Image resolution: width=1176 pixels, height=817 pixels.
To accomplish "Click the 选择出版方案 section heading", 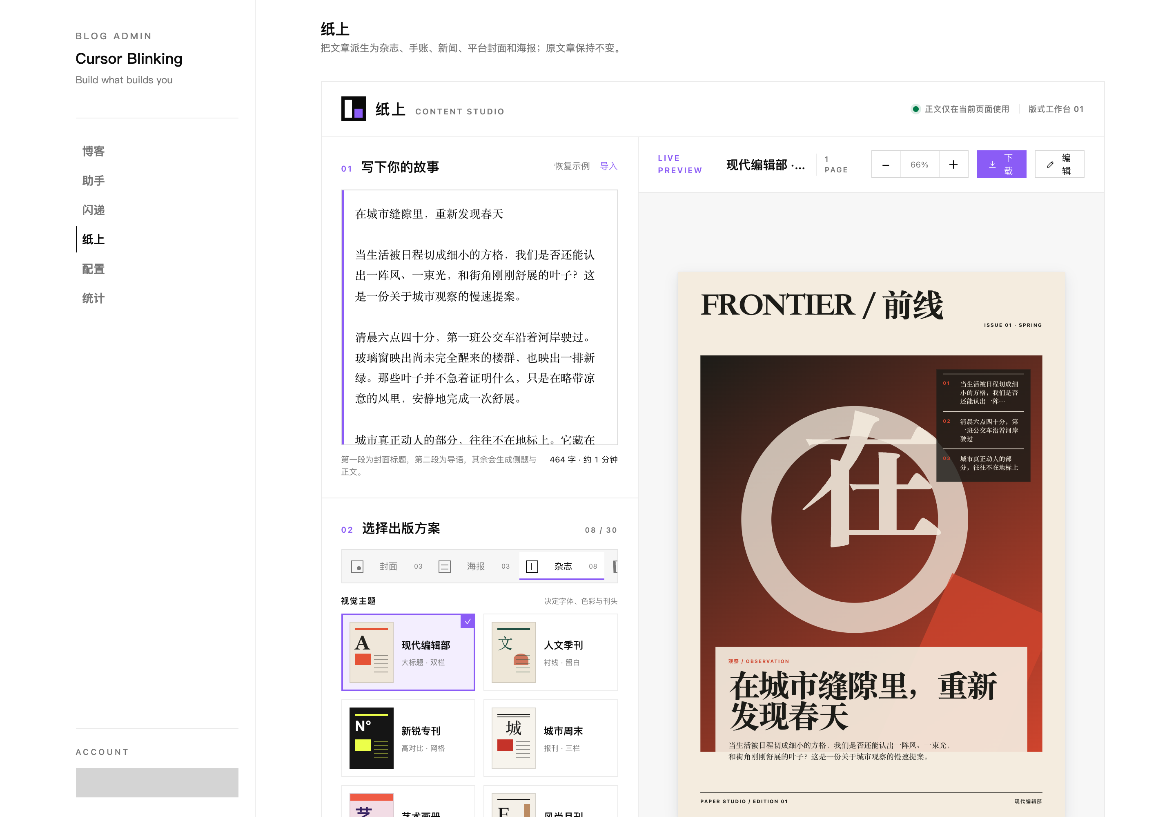I will [x=401, y=528].
